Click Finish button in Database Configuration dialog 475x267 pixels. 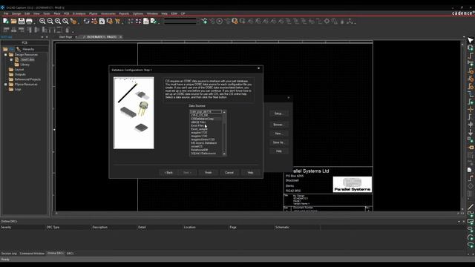pos(208,173)
